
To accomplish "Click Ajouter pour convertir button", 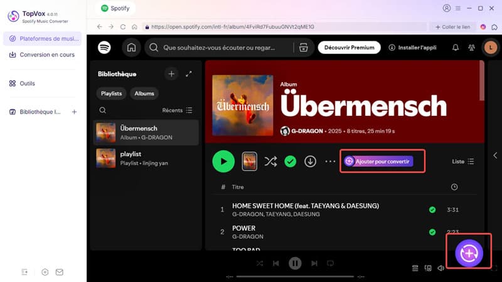I will (x=379, y=162).
